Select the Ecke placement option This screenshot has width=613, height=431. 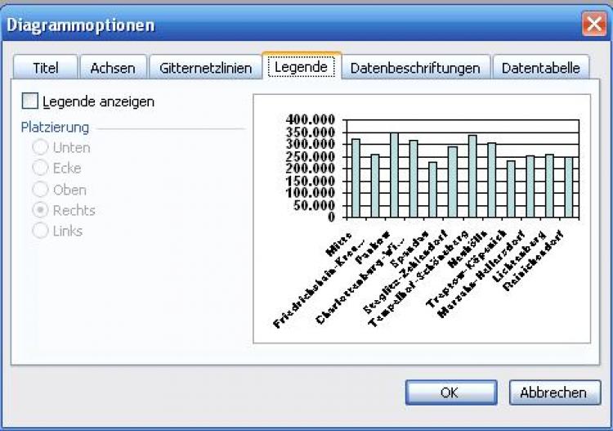coord(40,168)
